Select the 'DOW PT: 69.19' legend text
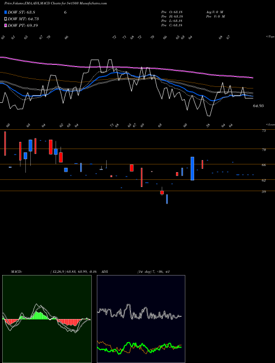 point(23,25)
